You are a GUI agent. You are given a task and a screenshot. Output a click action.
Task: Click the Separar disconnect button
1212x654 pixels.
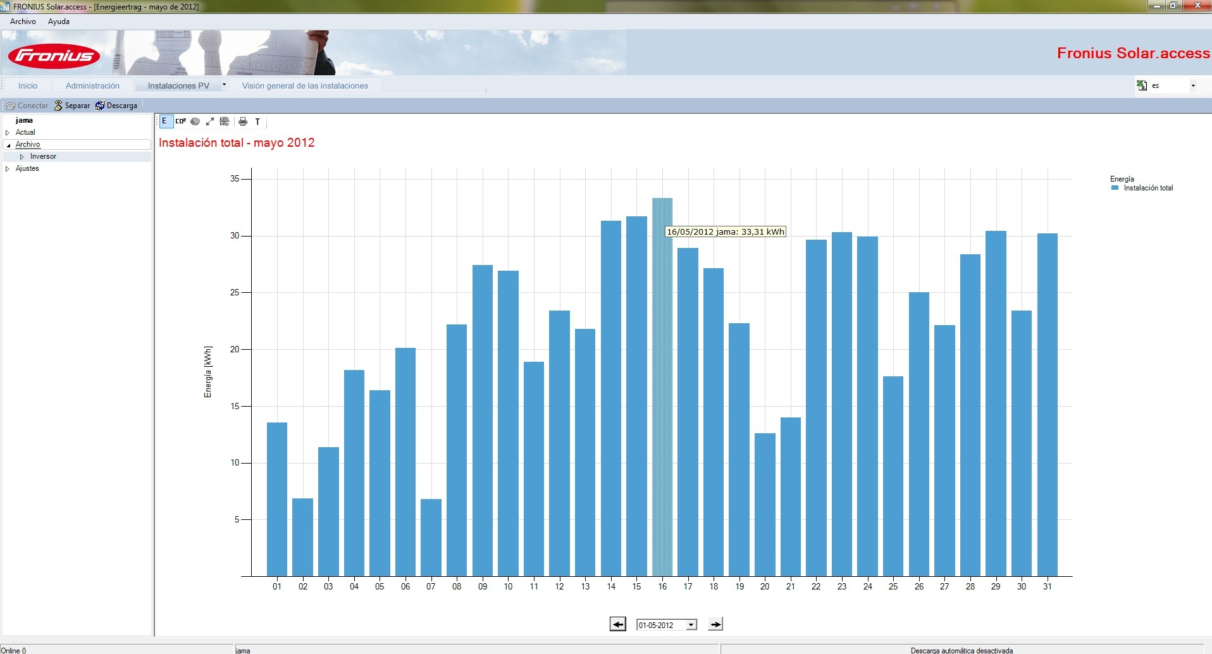coord(72,106)
